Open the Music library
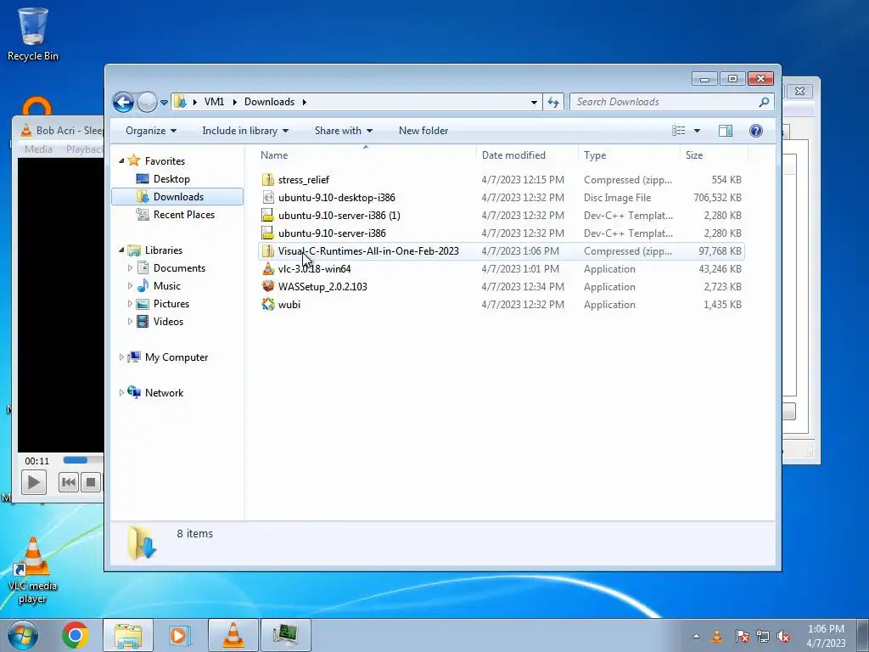The image size is (869, 652). (166, 286)
